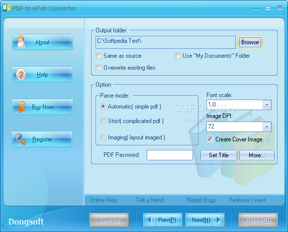Expand the Font scale dropdown
This screenshot has width=288, height=232.
coord(267,105)
